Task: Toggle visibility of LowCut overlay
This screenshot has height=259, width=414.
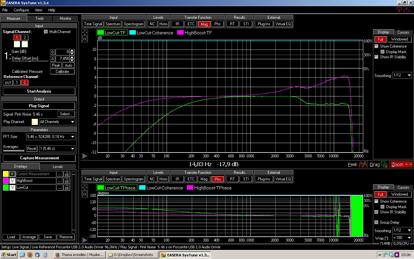Action: click(x=12, y=187)
